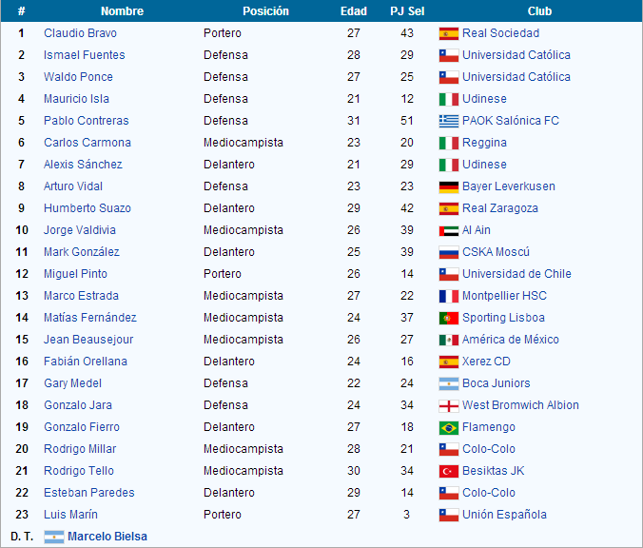
Task: Click the Spain flag beside Real Sociedad
Action: [x=449, y=33]
